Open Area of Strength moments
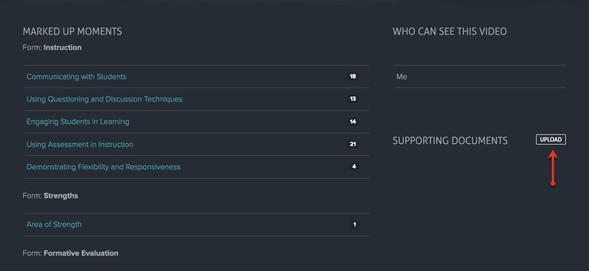 54,225
